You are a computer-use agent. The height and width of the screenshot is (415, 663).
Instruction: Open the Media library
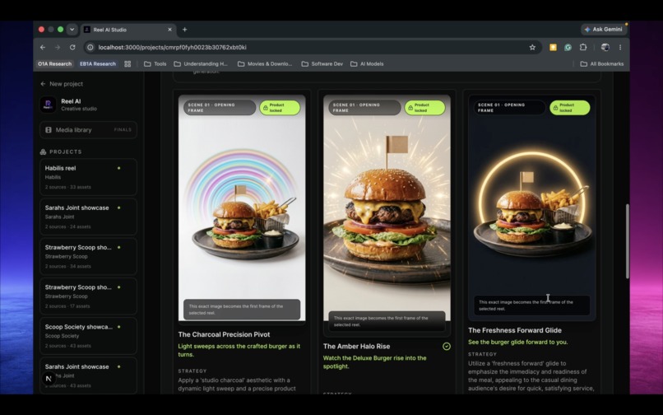click(88, 130)
